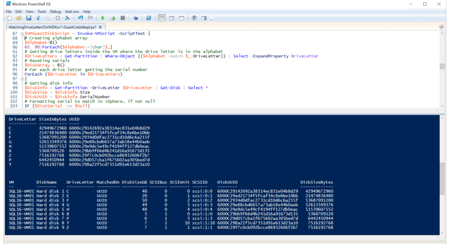Screen dimensions: 451x244
Task: Click the Undo icon on the toolbar
Action: pos(80,18)
